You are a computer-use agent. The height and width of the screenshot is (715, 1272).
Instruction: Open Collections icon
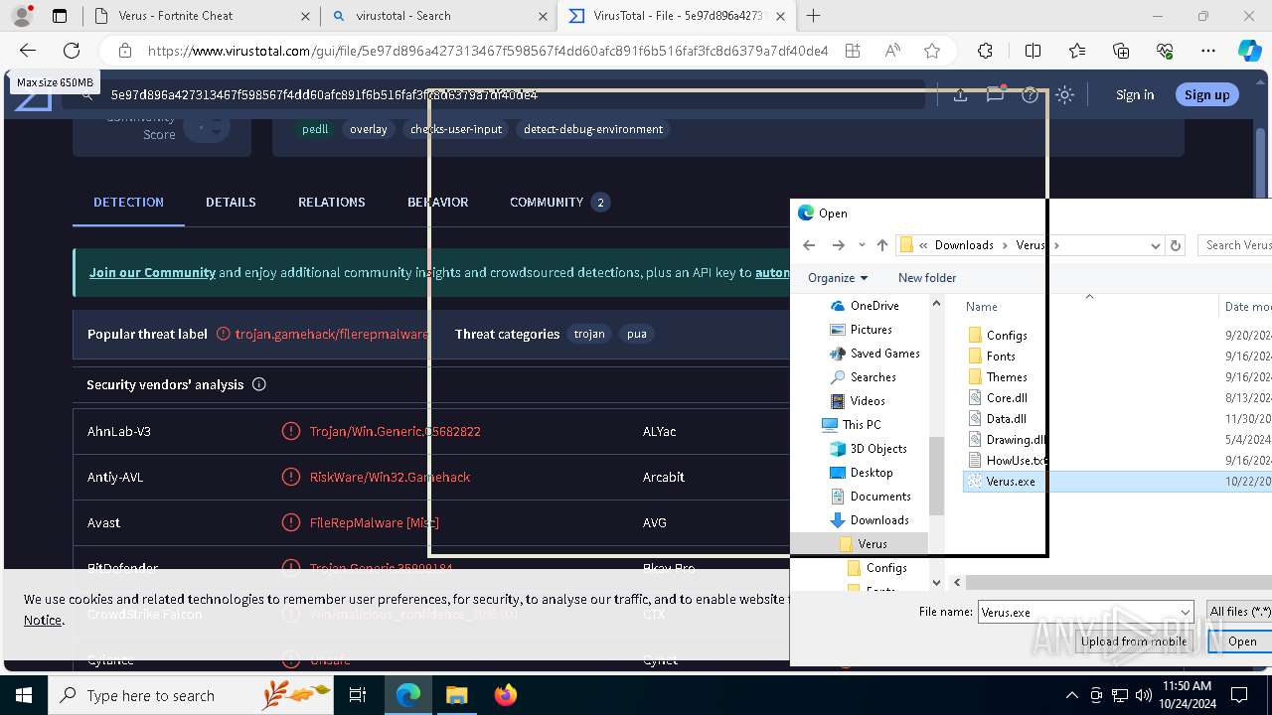click(x=1121, y=51)
